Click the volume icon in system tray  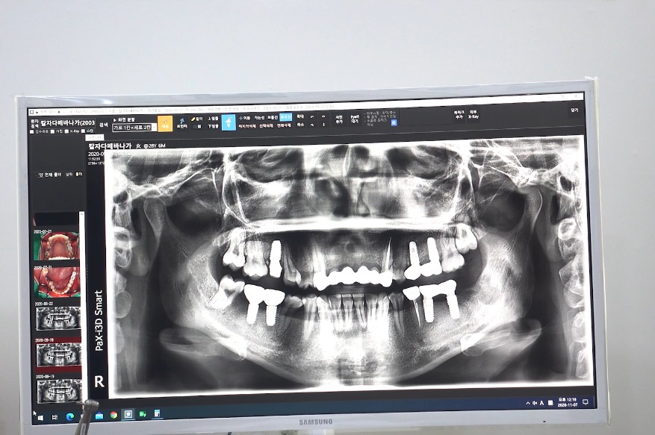tap(535, 403)
